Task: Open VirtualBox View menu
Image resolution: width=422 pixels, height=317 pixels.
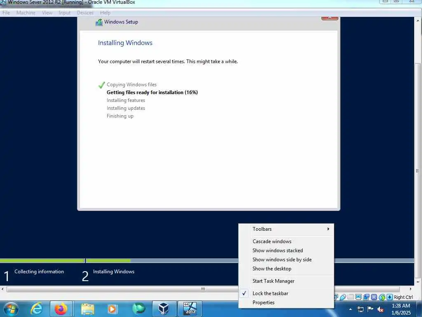Action: tap(47, 13)
